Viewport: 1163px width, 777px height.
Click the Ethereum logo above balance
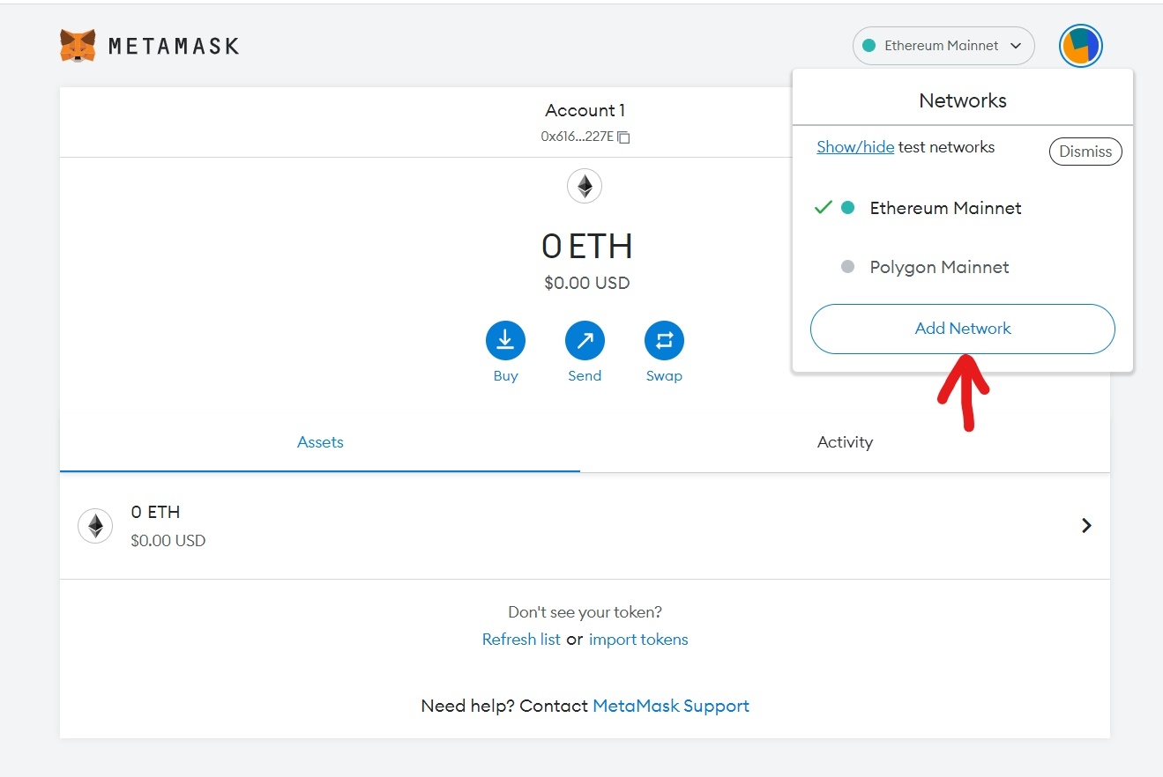(x=585, y=186)
